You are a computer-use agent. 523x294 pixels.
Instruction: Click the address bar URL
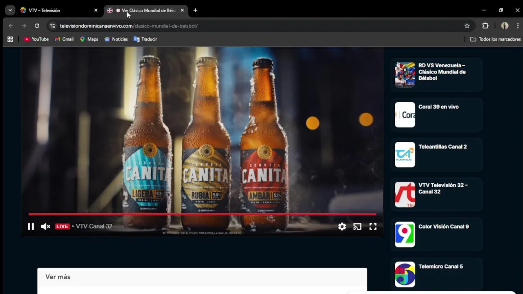129,26
